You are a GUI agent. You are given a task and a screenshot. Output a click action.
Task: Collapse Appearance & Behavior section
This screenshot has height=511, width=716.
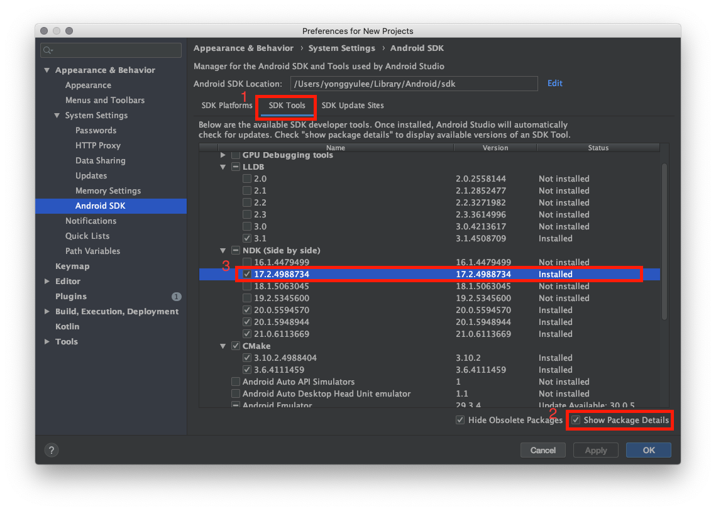pos(47,70)
